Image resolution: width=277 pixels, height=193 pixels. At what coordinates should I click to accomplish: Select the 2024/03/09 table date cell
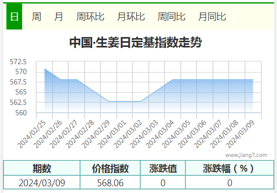tap(42, 183)
